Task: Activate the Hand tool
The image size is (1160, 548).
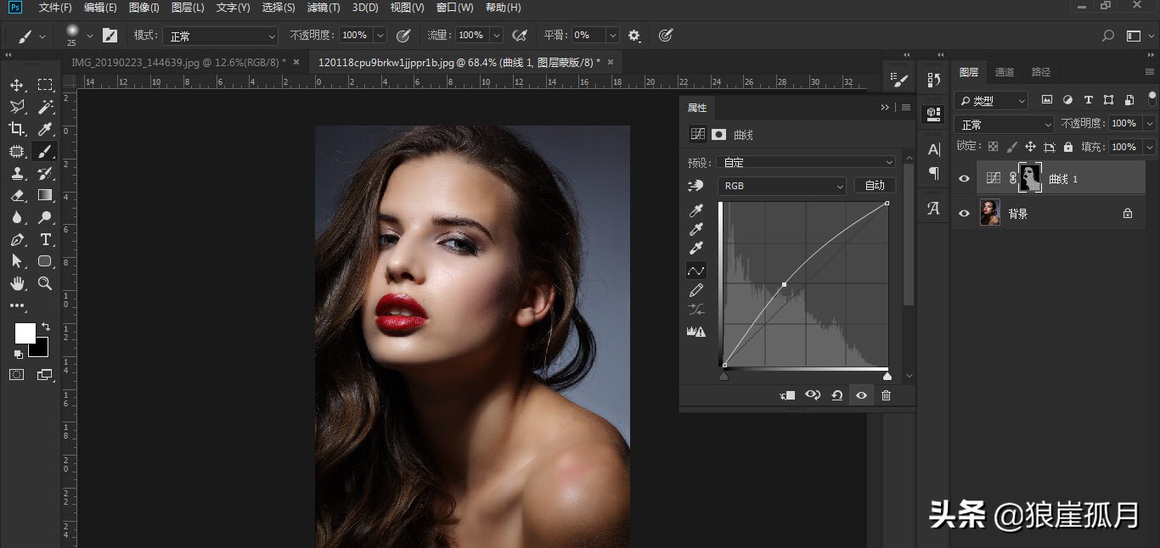Action: (x=17, y=283)
